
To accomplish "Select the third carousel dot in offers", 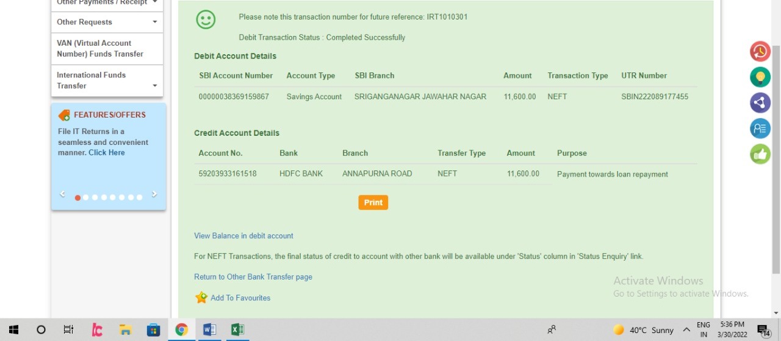I will pyautogui.click(x=95, y=197).
